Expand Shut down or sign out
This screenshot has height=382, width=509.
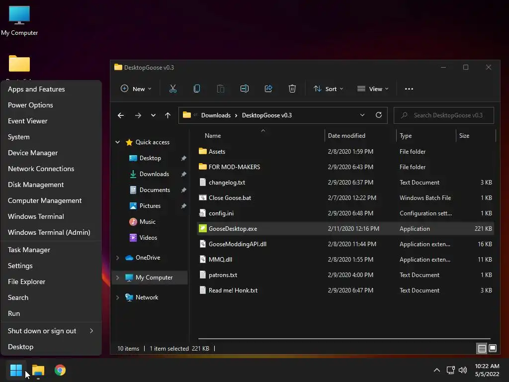click(x=51, y=331)
